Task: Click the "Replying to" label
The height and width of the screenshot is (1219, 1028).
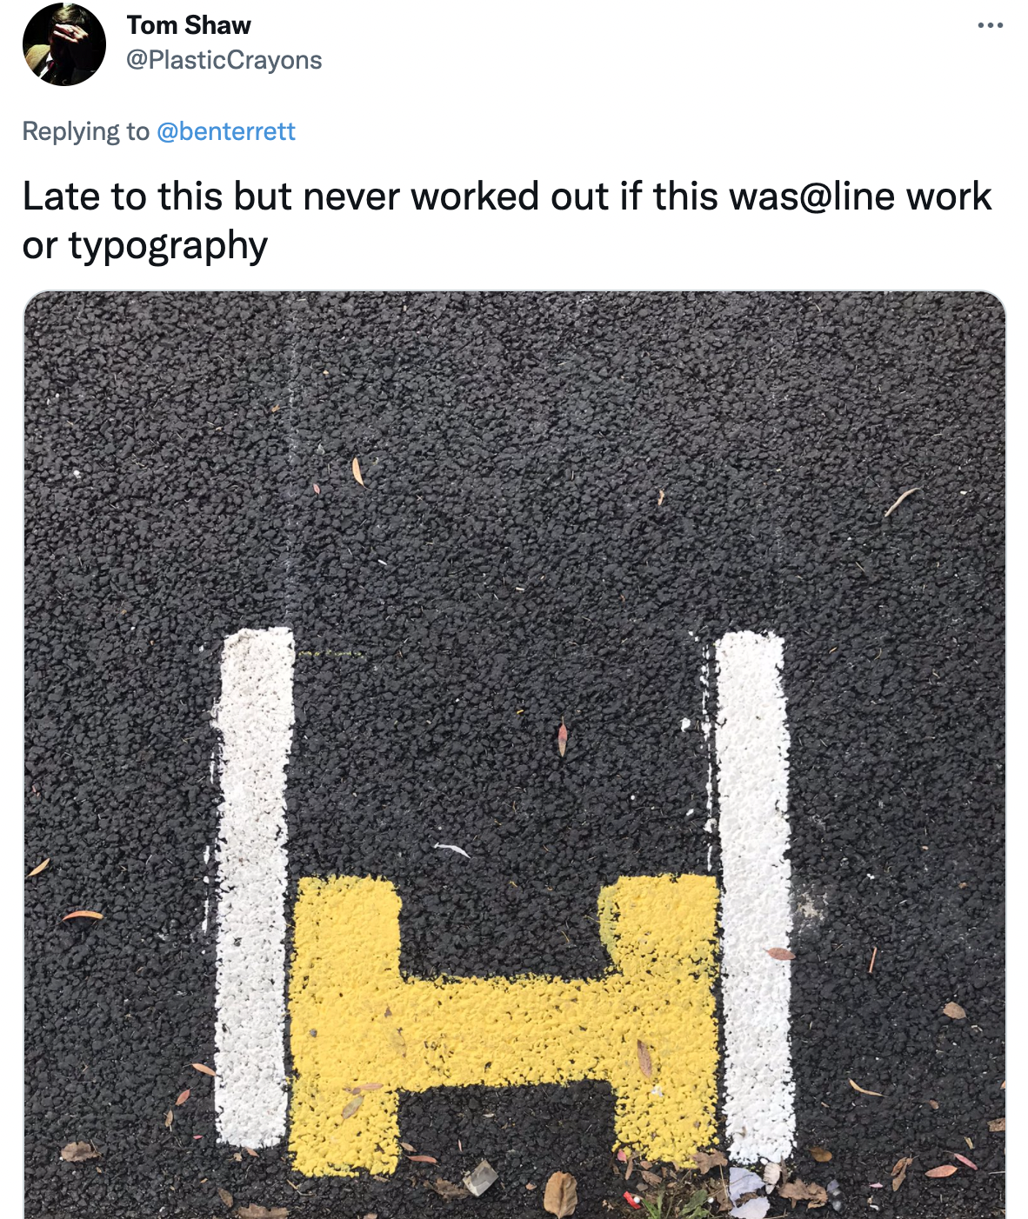Action: pyautogui.click(x=85, y=131)
